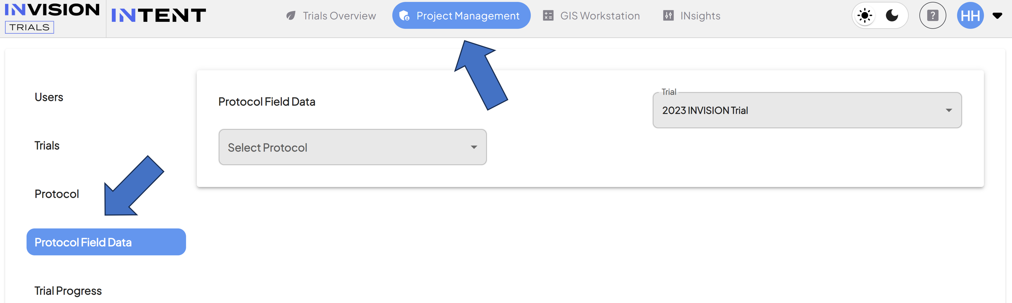This screenshot has width=1012, height=303.
Task: Open the Trial dropdown showing 2023 INVISION Trial
Action: (807, 110)
